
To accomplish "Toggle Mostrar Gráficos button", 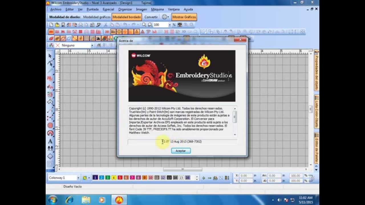I will pos(184,17).
